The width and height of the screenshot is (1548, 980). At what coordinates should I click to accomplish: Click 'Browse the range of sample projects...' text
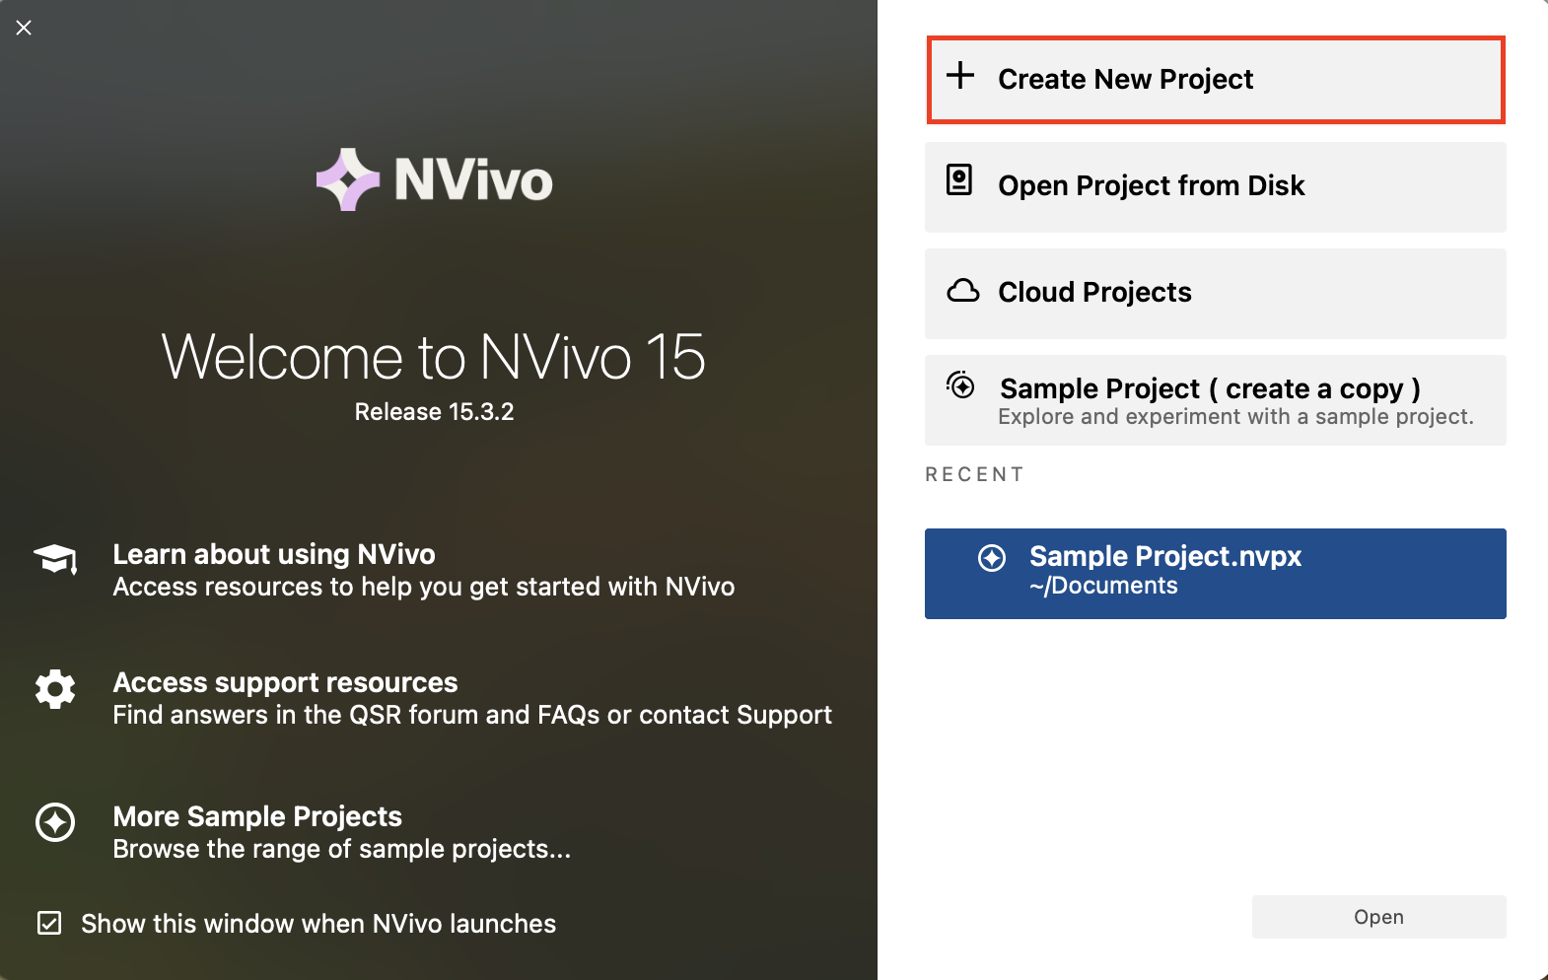coord(341,849)
